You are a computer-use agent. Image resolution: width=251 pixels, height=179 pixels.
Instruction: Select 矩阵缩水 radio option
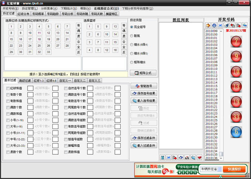click(132, 62)
